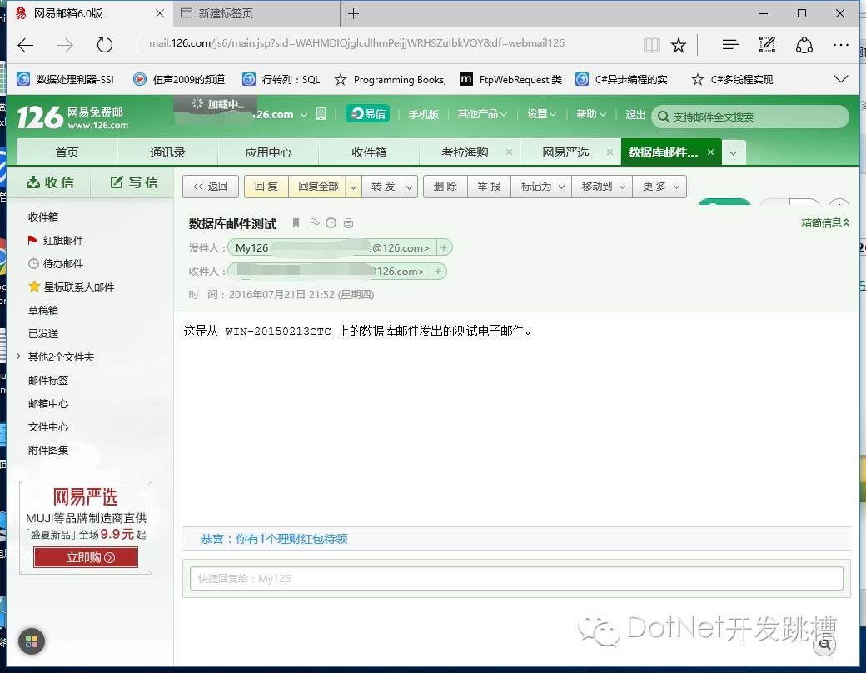Click 写信 to compose mail
Image resolution: width=866 pixels, height=673 pixels.
tap(134, 182)
